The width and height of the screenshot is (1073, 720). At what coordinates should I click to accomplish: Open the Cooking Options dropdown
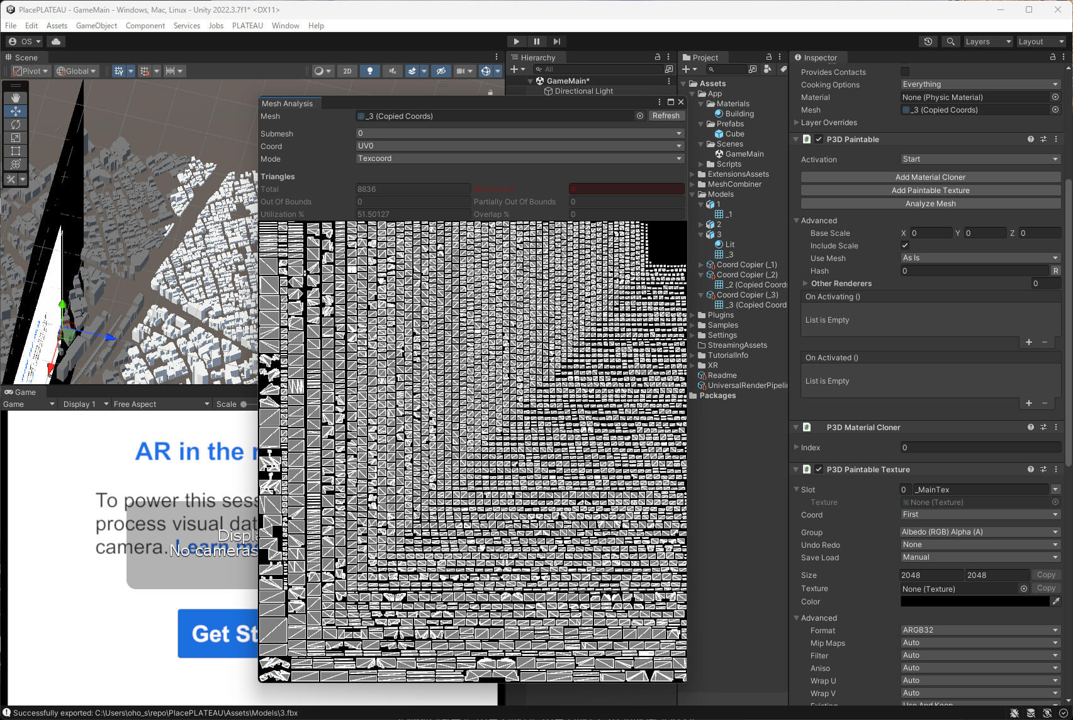click(980, 84)
